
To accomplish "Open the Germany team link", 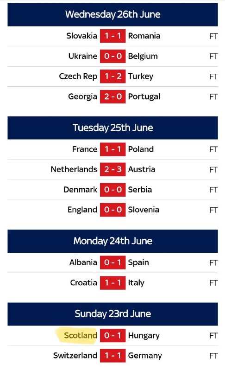I will (x=145, y=356).
